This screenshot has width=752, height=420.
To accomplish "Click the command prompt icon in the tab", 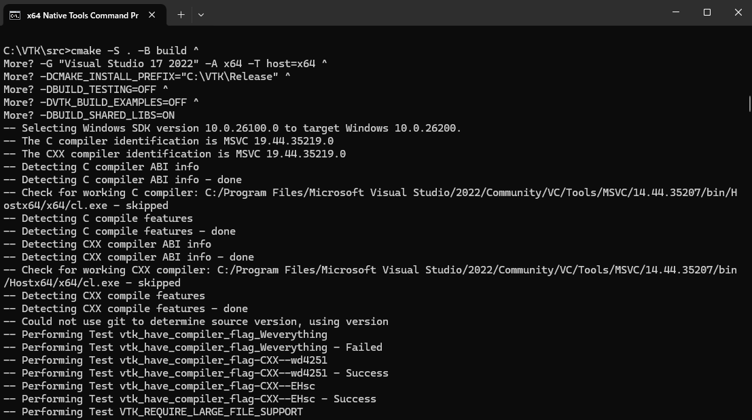I will pos(15,16).
